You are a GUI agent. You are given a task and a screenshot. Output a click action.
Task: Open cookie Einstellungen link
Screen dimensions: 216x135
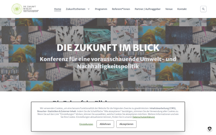click(x=86, y=124)
